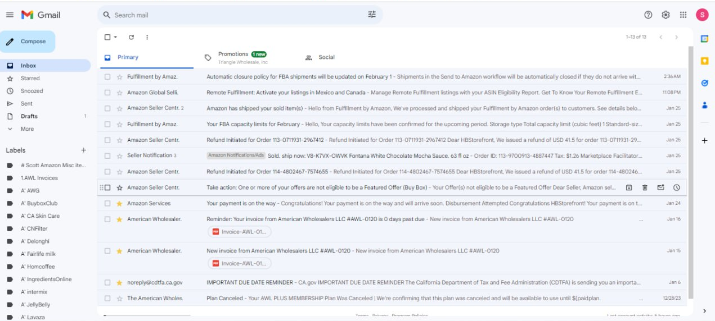Image resolution: width=715 pixels, height=321 pixels.
Task: Delete the 'Take action' Featured Offer email
Action: [x=645, y=187]
